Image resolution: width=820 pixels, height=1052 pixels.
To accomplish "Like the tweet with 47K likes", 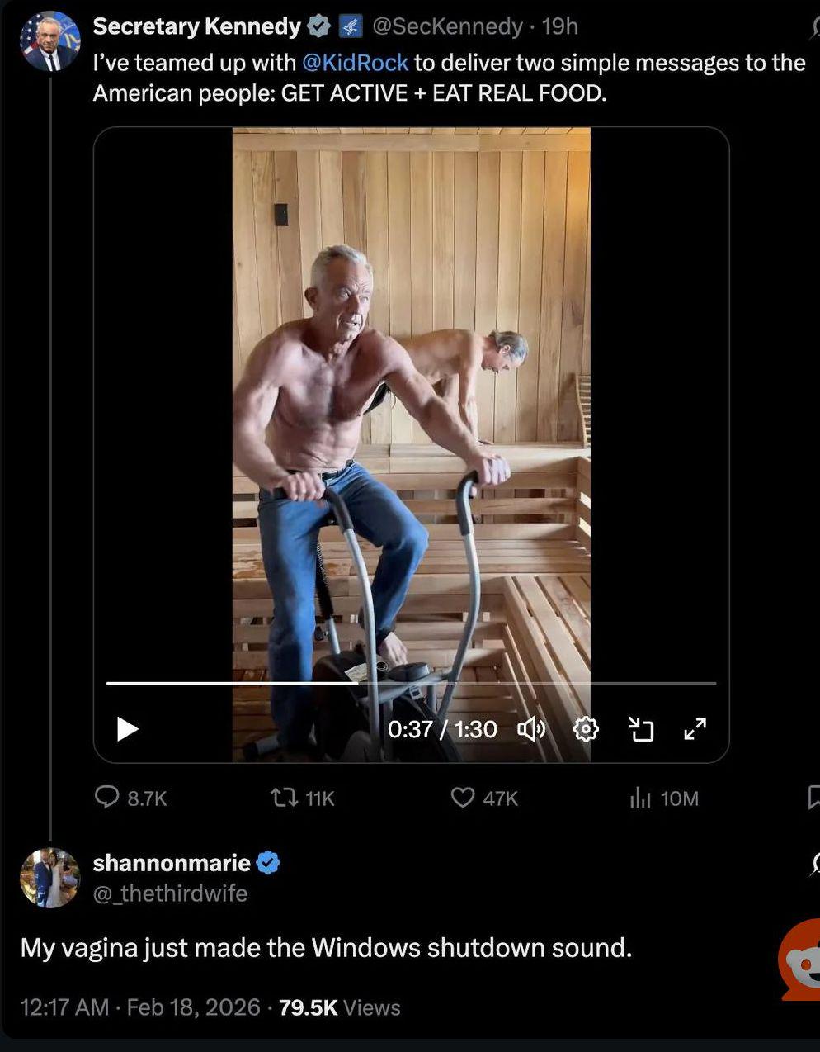I will click(x=463, y=798).
